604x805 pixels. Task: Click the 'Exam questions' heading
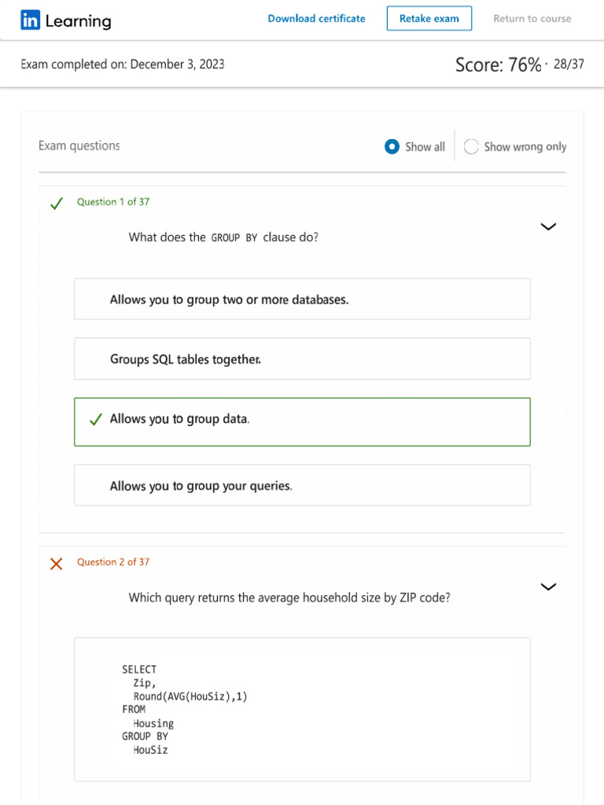click(79, 145)
